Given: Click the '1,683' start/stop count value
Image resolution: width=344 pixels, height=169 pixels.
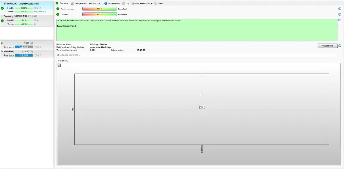Looking at the screenshot, I should click(x=92, y=50).
